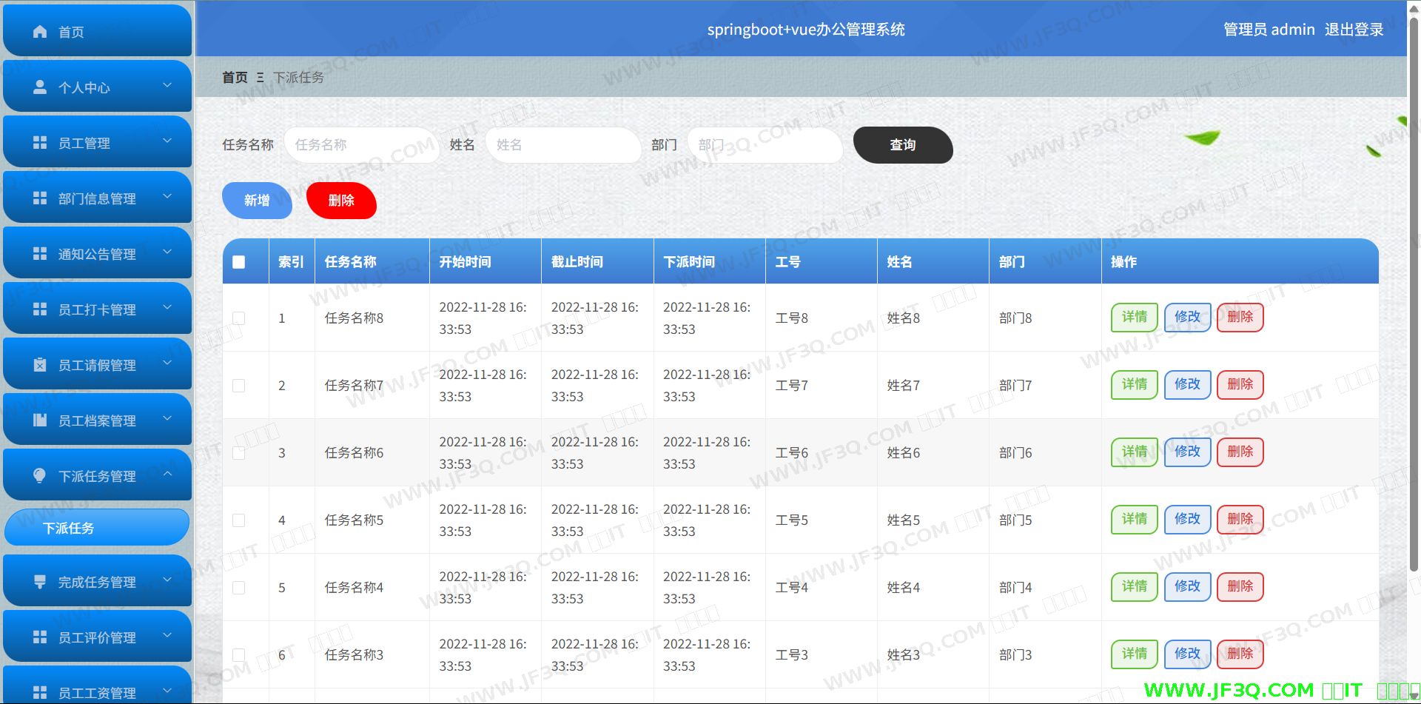Open the 员工打卡管理 menu
Image resolution: width=1421 pixels, height=704 pixels.
tap(97, 309)
